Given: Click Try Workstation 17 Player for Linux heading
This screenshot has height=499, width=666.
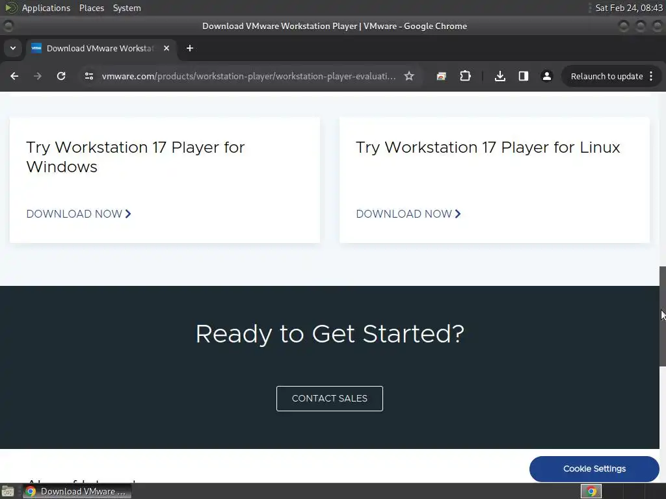Looking at the screenshot, I should tap(488, 147).
